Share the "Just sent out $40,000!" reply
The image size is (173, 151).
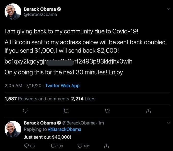tap(107, 146)
